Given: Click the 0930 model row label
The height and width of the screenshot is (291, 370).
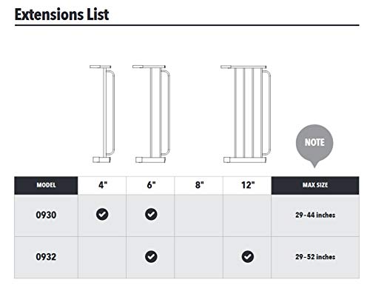Looking at the screenshot, I should coord(46,215).
